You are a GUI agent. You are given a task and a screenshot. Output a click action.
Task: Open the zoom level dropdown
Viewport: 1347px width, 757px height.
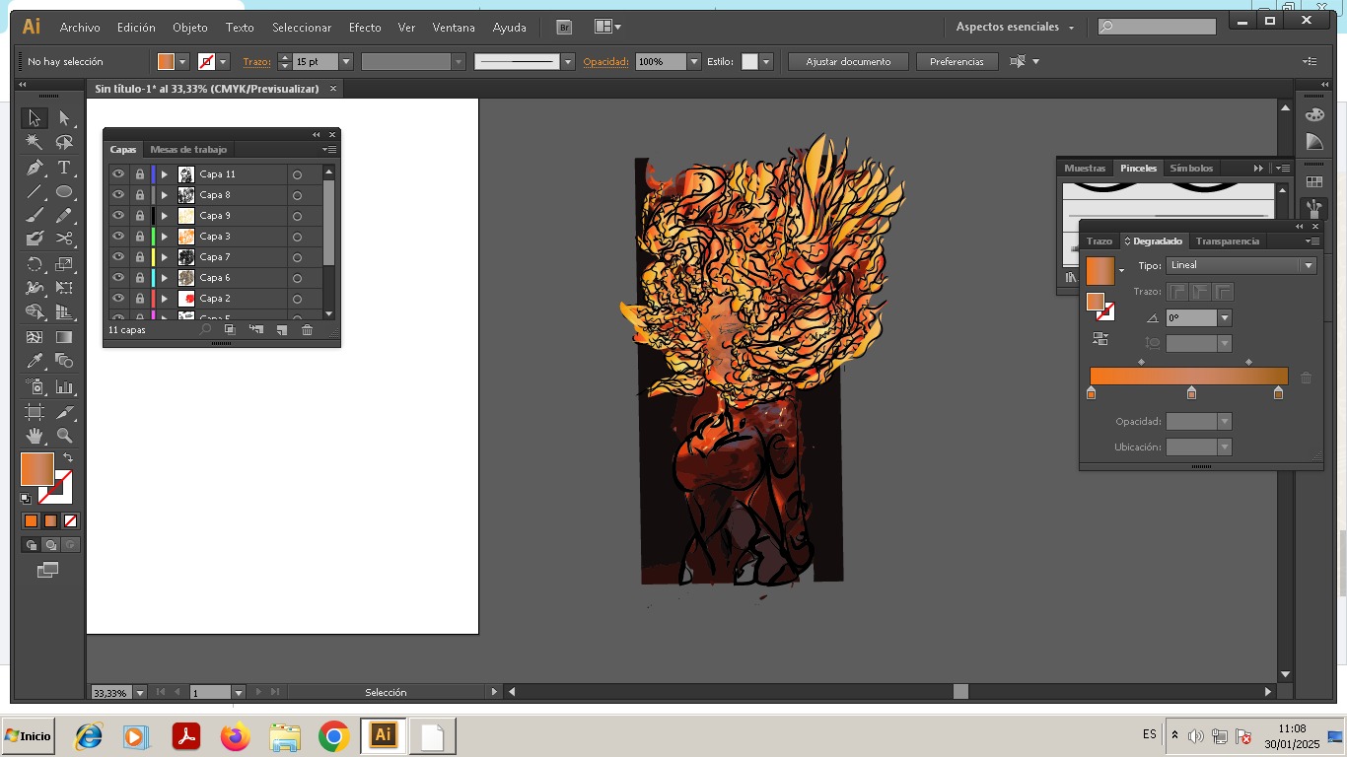tap(140, 693)
